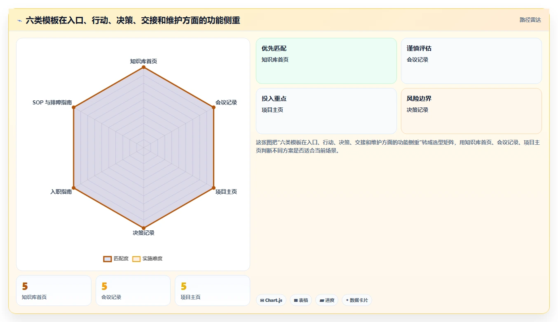The image size is (558, 322).
Task: Select the 进度 tag chip
Action: (x=327, y=300)
